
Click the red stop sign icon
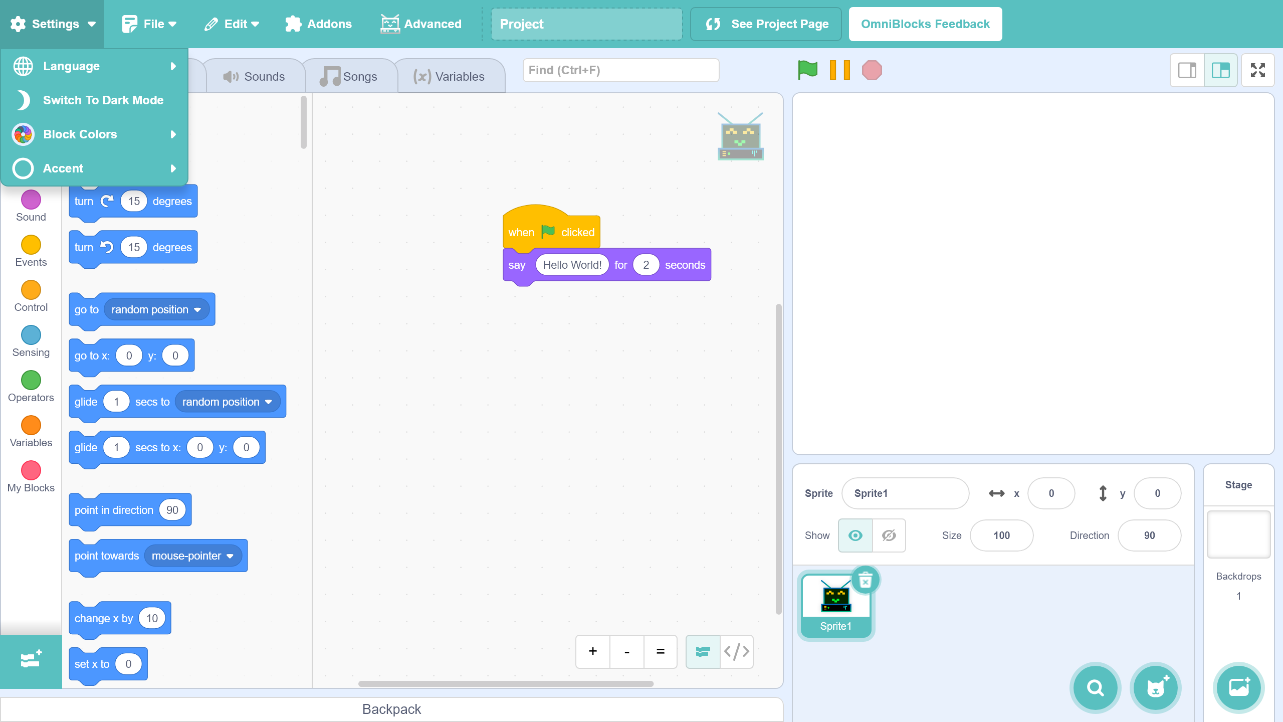(x=872, y=70)
